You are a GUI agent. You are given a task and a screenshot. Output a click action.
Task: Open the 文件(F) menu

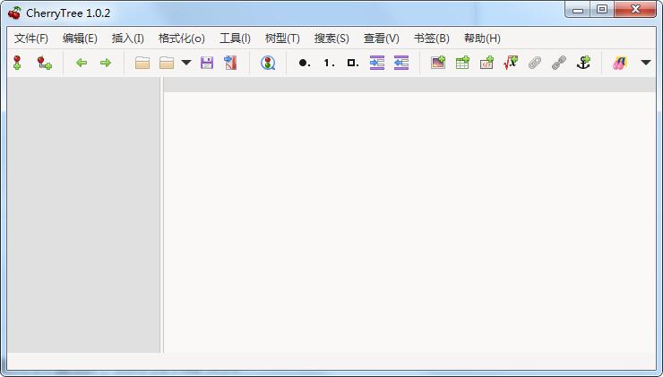pyautogui.click(x=30, y=39)
